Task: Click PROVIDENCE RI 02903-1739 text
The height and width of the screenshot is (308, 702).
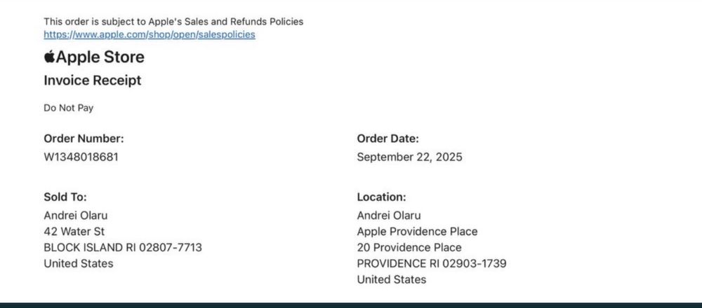Action: point(432,263)
